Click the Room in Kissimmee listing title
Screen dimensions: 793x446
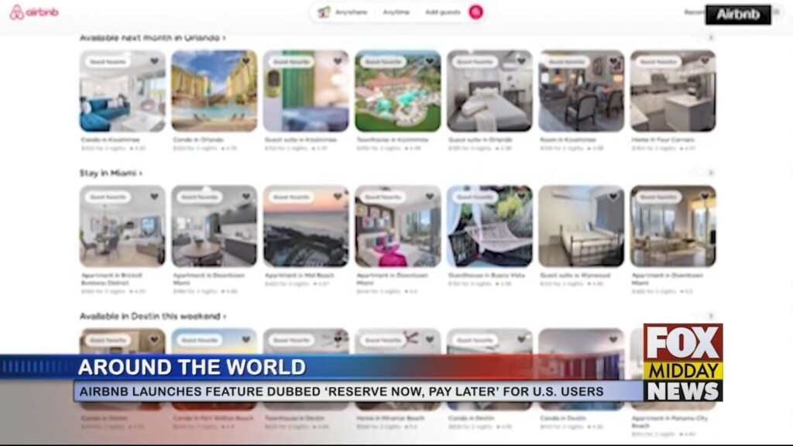point(568,139)
